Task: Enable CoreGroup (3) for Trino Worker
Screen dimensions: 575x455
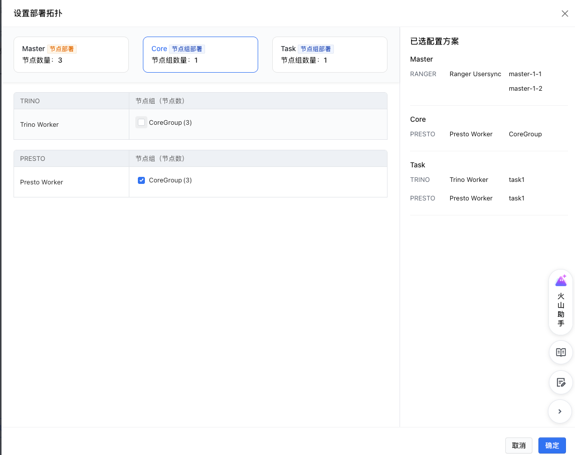Action: point(141,122)
